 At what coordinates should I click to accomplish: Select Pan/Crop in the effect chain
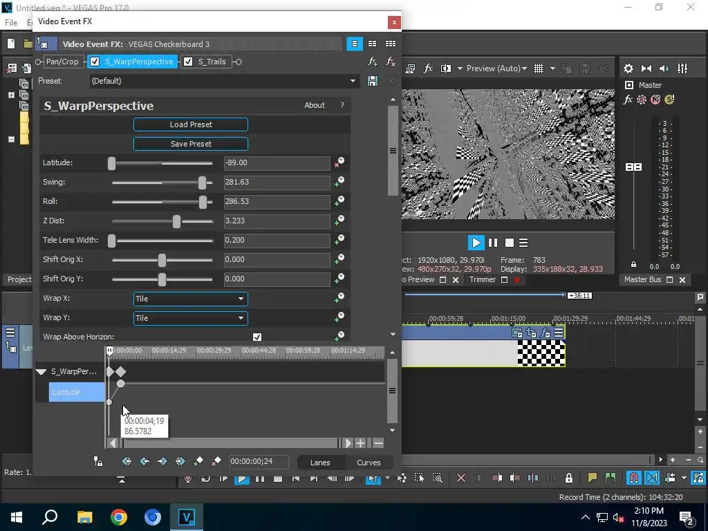[x=62, y=62]
